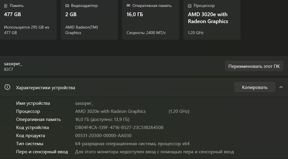
Task: Click the storage icon on Память card
Action: (x=6, y=6)
